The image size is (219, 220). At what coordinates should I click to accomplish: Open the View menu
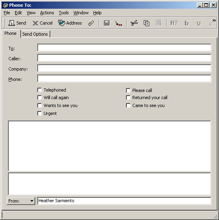(31, 13)
